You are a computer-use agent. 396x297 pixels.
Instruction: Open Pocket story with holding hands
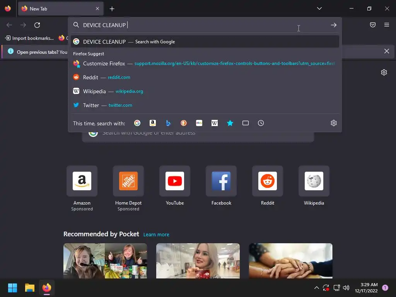(291, 261)
